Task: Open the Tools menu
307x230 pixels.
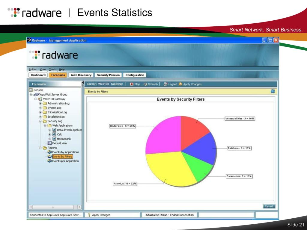Action: point(52,69)
